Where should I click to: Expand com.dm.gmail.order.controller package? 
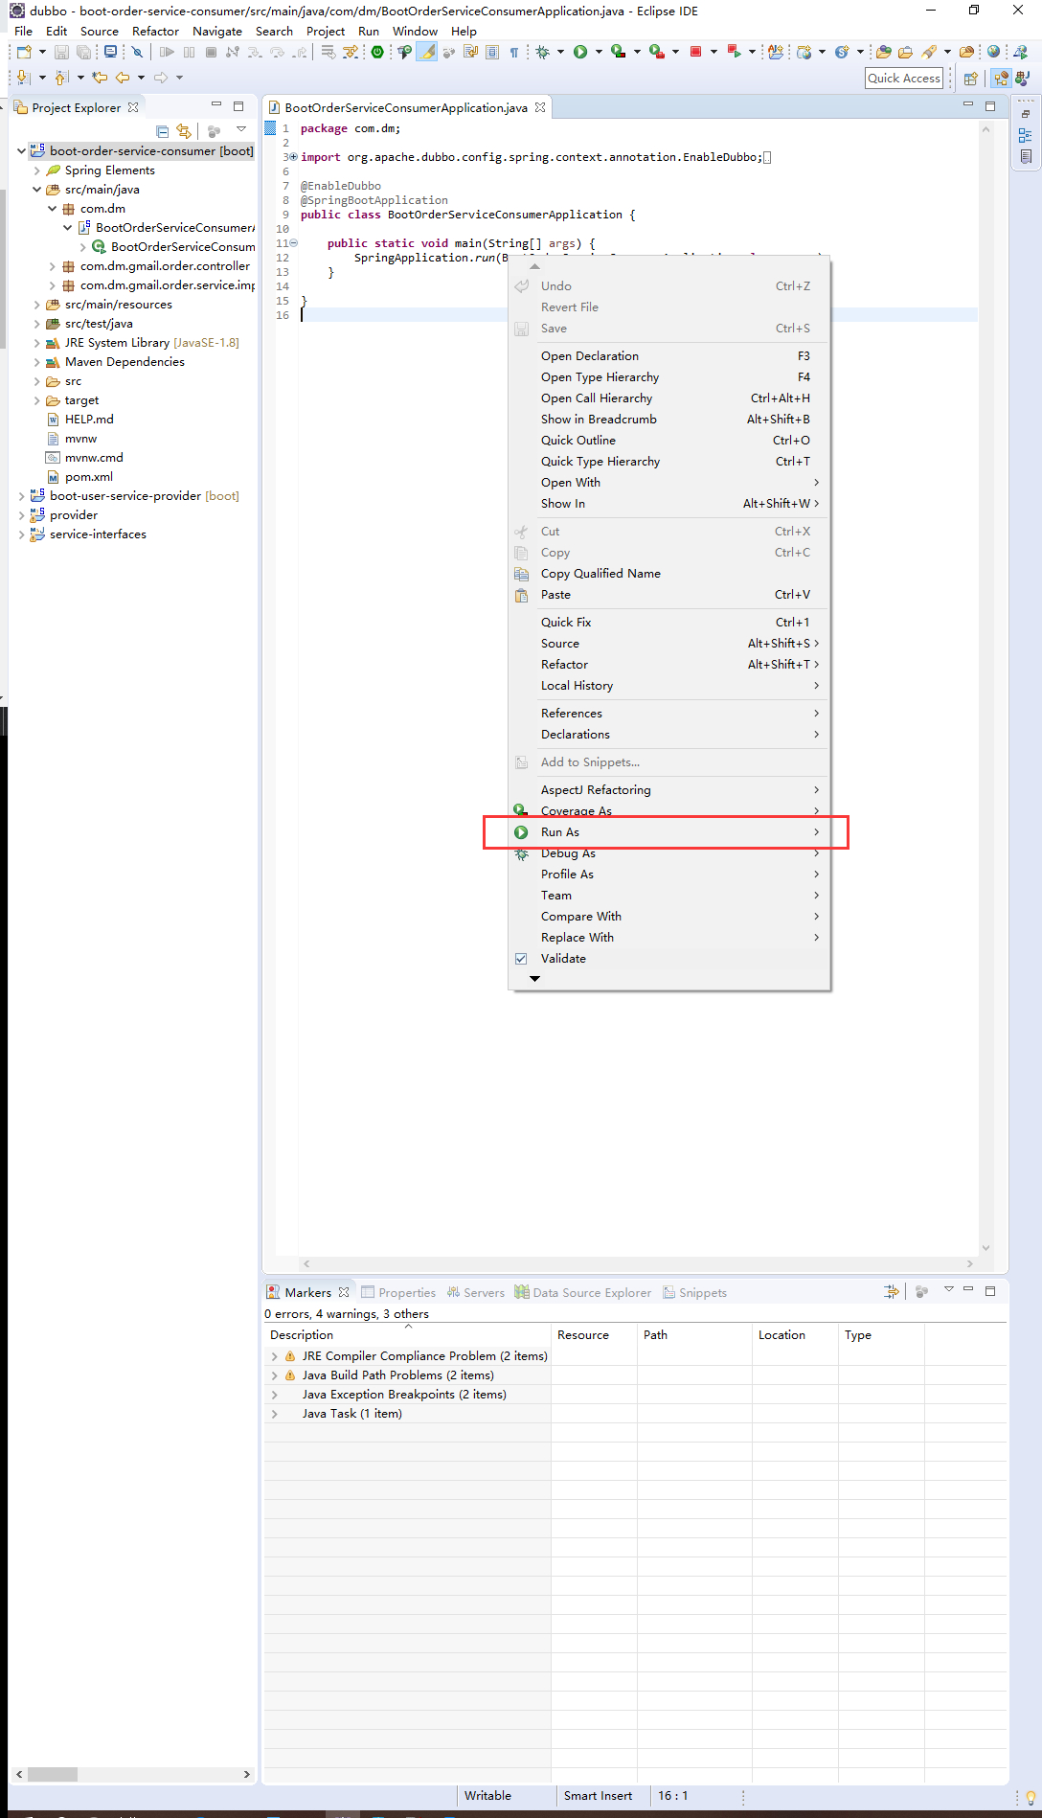[52, 266]
